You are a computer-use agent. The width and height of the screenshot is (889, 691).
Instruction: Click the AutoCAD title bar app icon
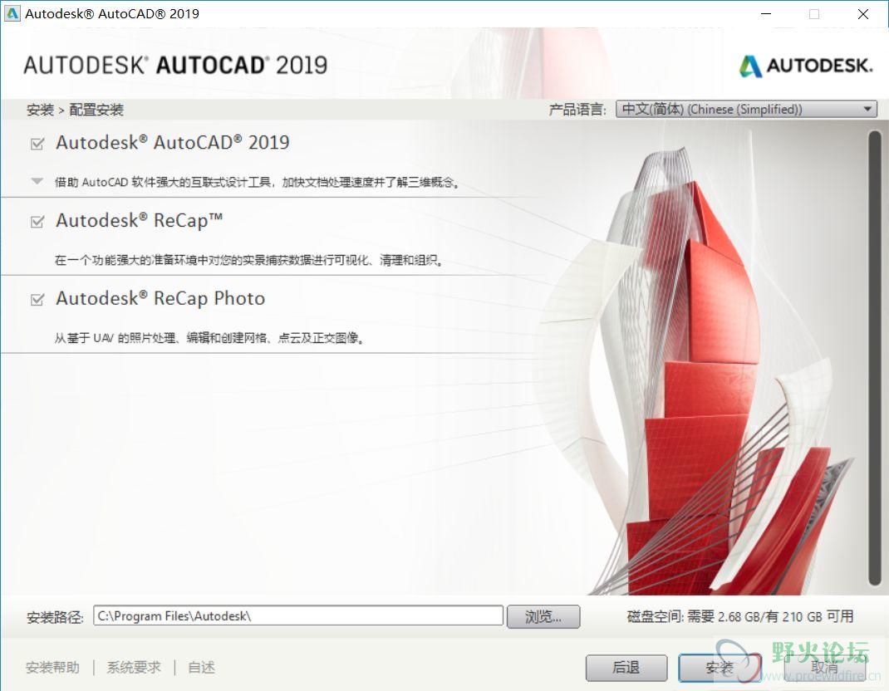point(12,13)
